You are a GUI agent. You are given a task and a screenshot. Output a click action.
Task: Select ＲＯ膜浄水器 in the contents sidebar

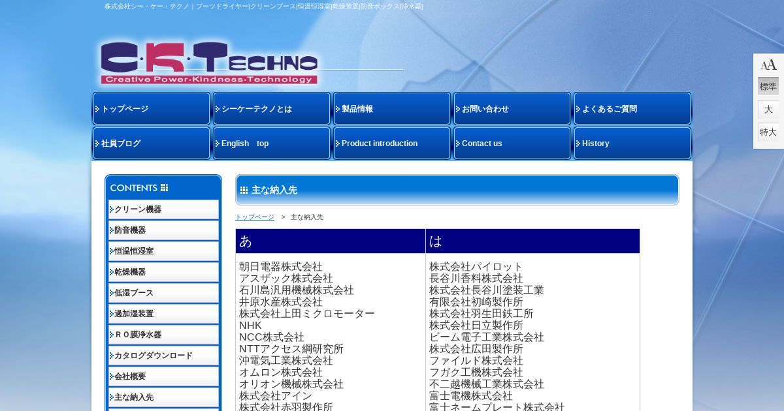click(163, 335)
